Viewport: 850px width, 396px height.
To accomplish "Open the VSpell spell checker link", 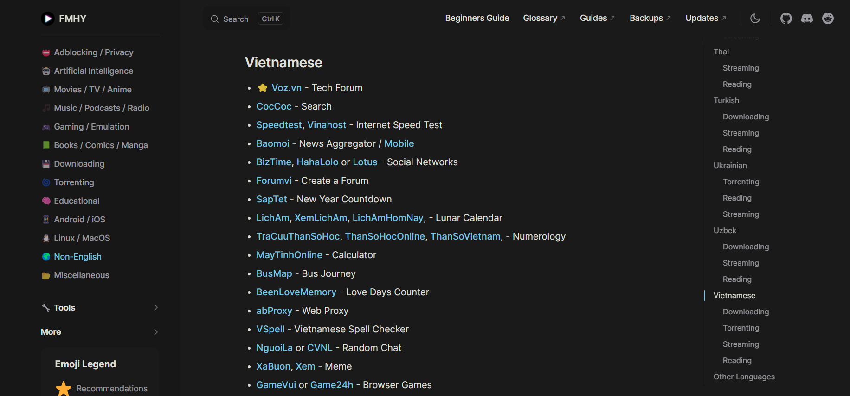I will click(x=270, y=329).
